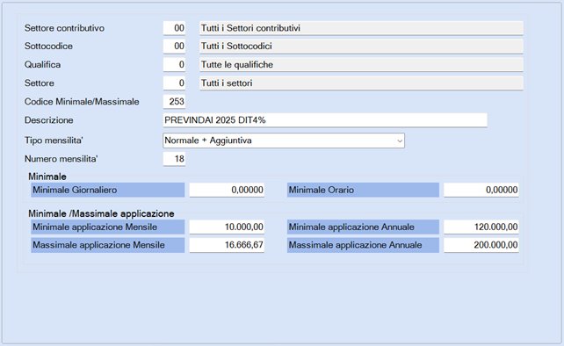Click the 'Minimale /Massimale applicazione' group title
This screenshot has height=346, width=564.
pyautogui.click(x=101, y=213)
